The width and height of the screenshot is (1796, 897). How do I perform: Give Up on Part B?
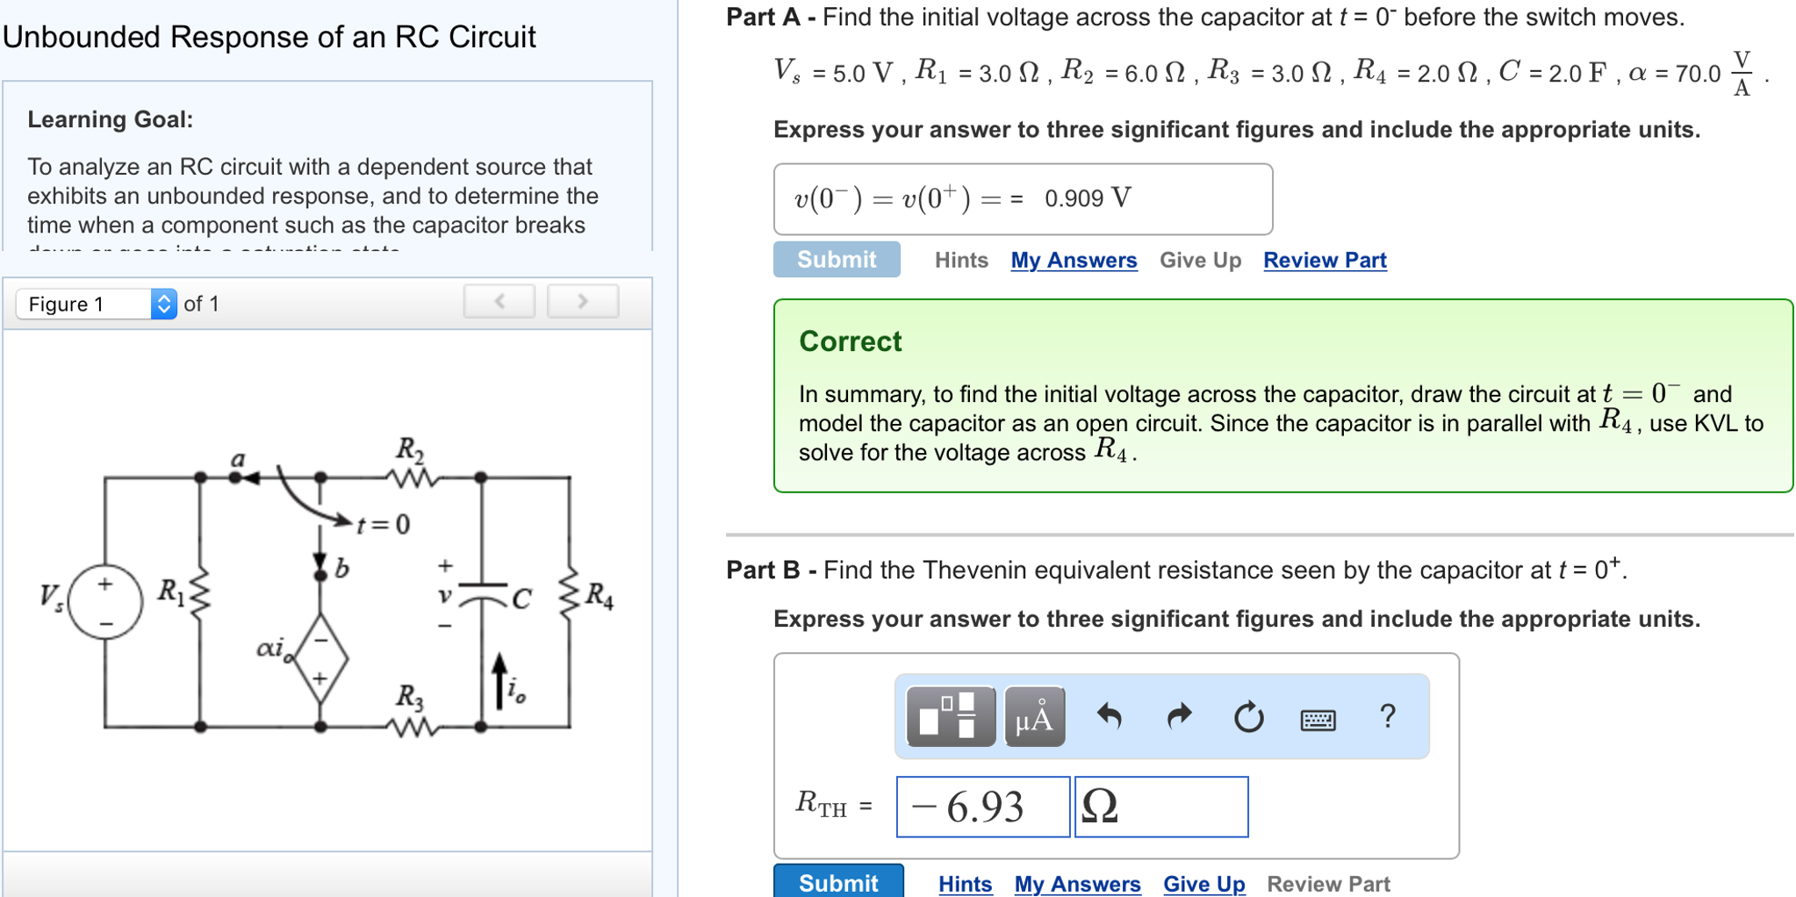click(x=1203, y=884)
